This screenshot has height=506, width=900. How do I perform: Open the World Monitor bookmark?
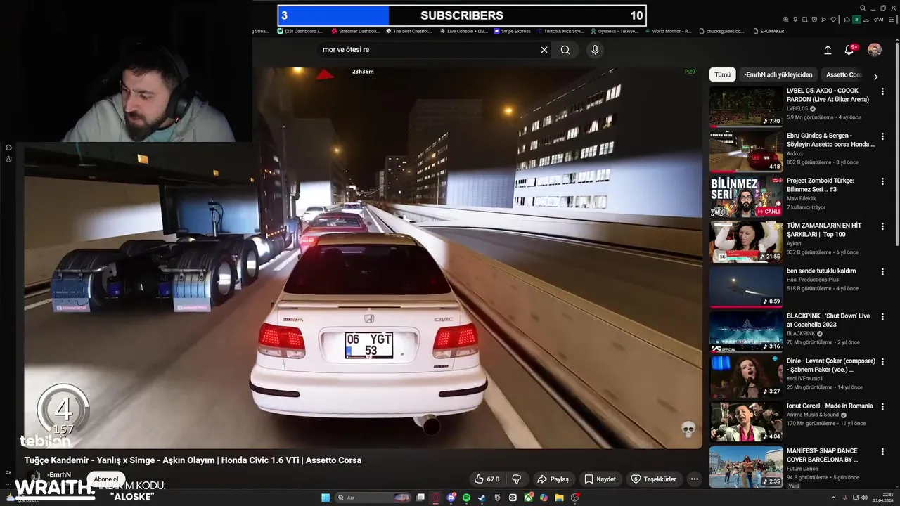[668, 31]
